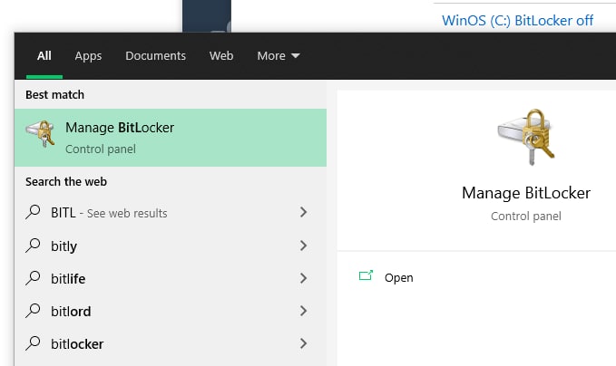Click the Search the web section header
Viewport: 616px width, 366px height.
point(66,181)
